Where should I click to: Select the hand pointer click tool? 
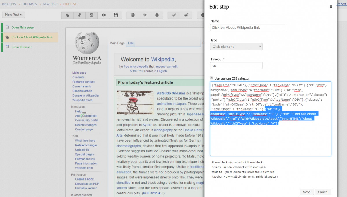(67, 15)
